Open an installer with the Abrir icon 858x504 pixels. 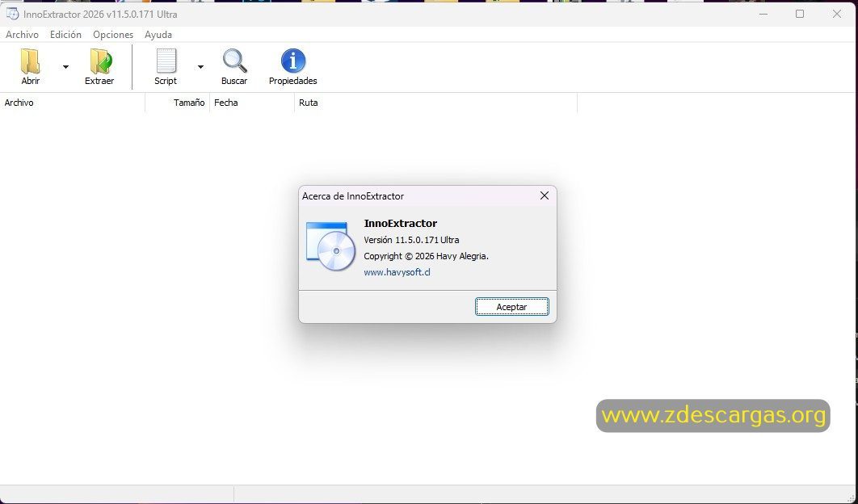click(x=30, y=67)
